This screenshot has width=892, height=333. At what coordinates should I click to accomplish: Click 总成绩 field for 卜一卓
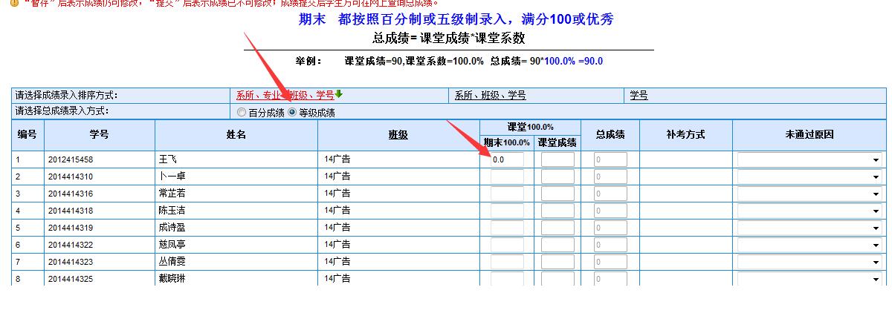click(610, 177)
